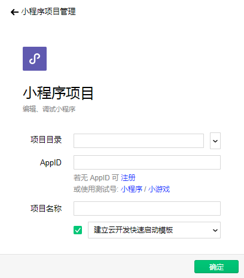Click the AppID field label

51,163
